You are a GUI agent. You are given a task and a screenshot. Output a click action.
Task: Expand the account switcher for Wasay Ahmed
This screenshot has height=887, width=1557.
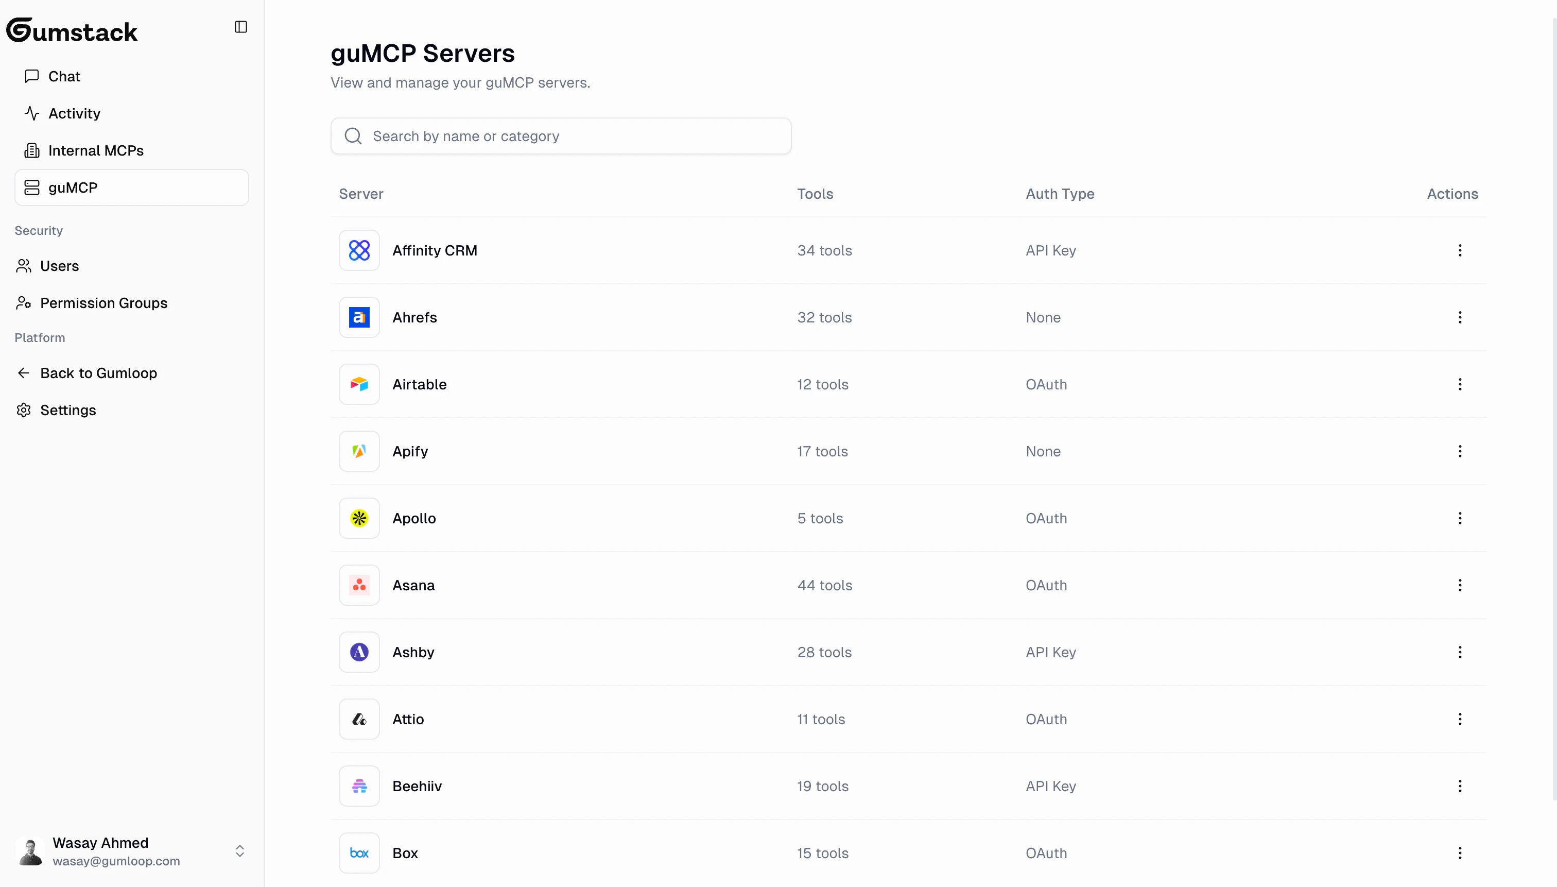click(240, 851)
